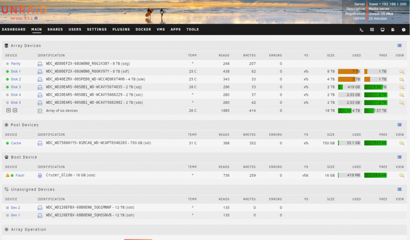This screenshot has width=410, height=240.
Task: Click the Disk 4 drive icon
Action: point(40,95)
